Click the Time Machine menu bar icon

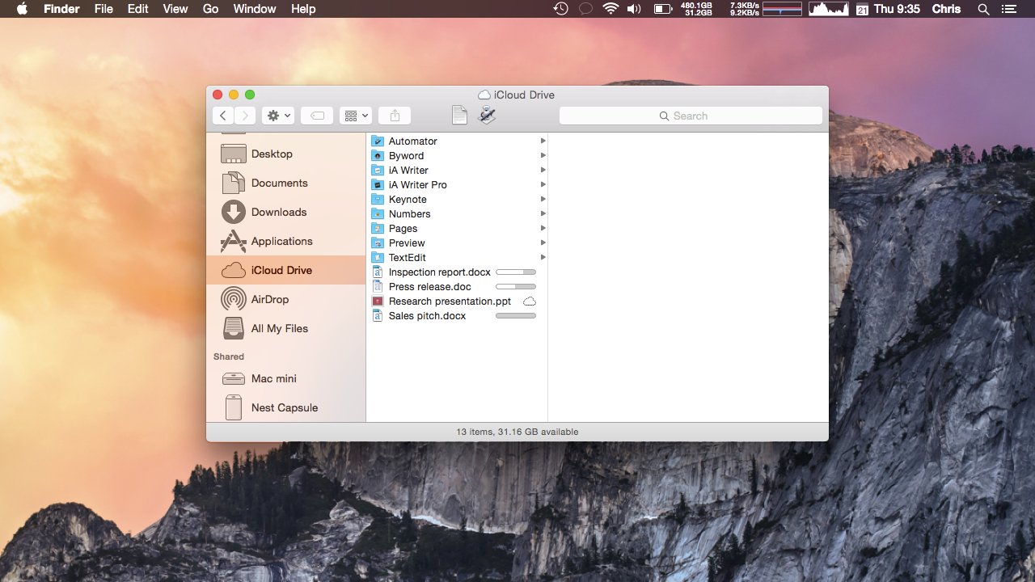coord(560,9)
